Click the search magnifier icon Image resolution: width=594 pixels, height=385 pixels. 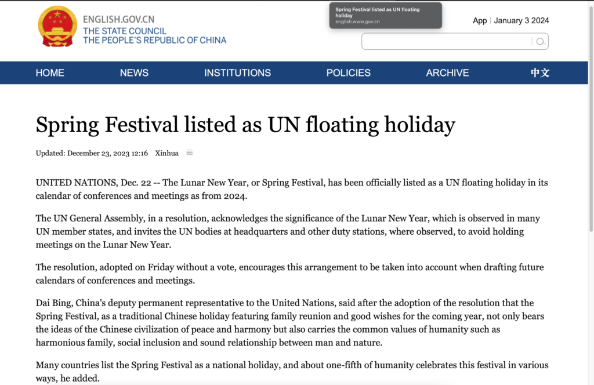[x=541, y=42]
